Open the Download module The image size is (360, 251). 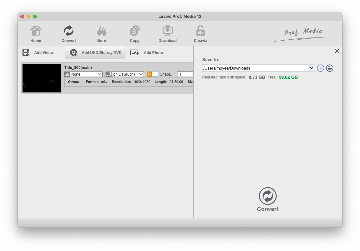point(167,34)
